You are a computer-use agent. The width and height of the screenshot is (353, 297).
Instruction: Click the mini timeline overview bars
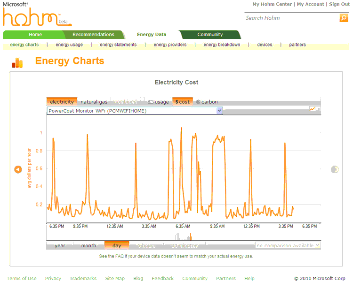pyautogui.click(x=184, y=236)
